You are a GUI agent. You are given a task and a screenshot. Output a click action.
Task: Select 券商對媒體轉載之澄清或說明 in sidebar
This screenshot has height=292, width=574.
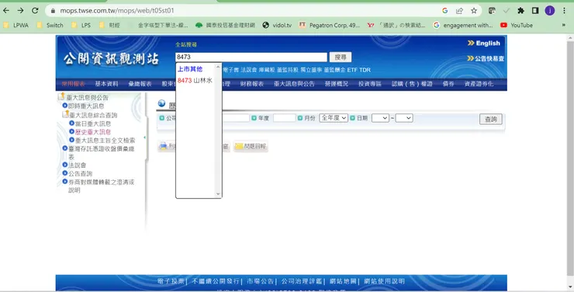click(101, 186)
